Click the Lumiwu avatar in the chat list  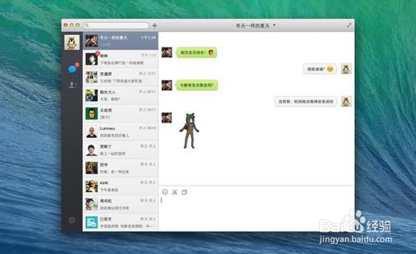tap(92, 132)
